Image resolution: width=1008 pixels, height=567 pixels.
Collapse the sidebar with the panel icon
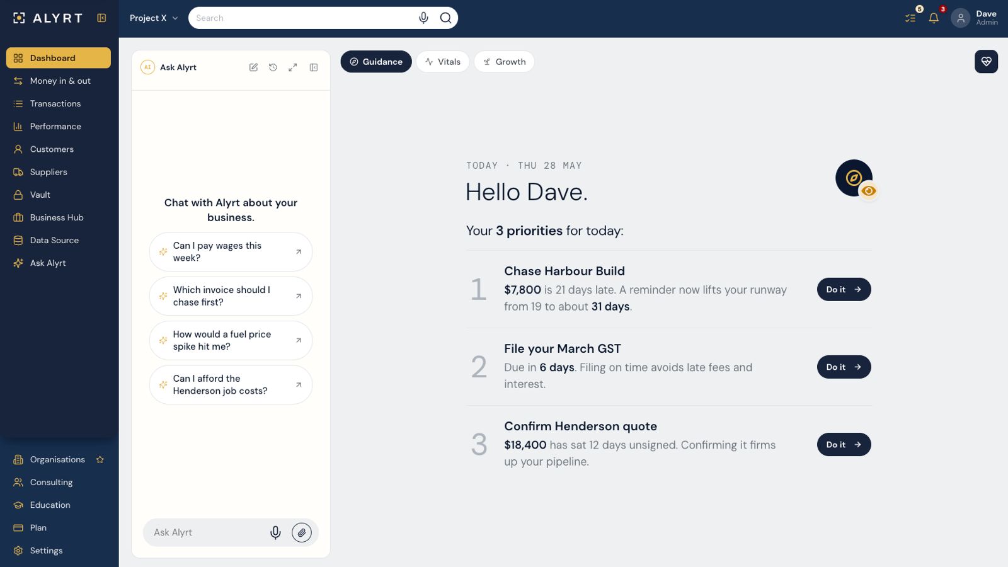[101, 18]
